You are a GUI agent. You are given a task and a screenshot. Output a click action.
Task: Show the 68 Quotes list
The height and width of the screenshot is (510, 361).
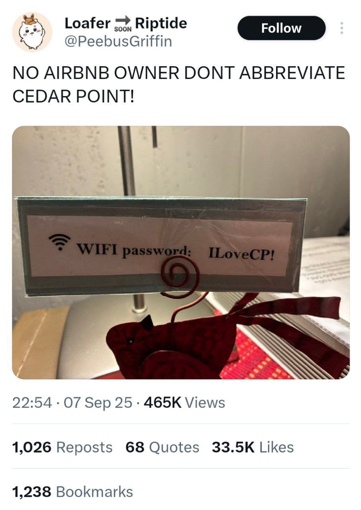point(162,447)
